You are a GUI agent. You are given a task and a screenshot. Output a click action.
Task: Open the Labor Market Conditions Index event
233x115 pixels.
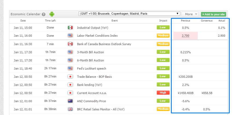97,36
